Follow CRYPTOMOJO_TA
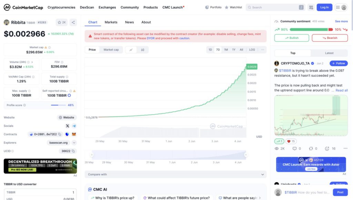Screen dimensions: 353x200 pyautogui.click(x=339, y=63)
